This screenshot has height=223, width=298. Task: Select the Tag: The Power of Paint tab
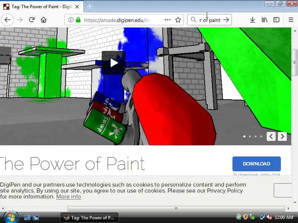[42, 7]
